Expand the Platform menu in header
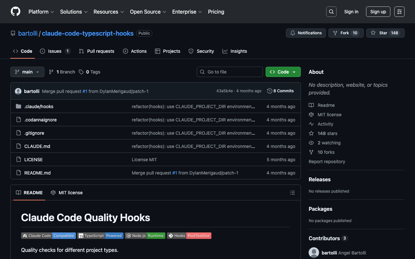This screenshot has width=415, height=259. coord(41,12)
